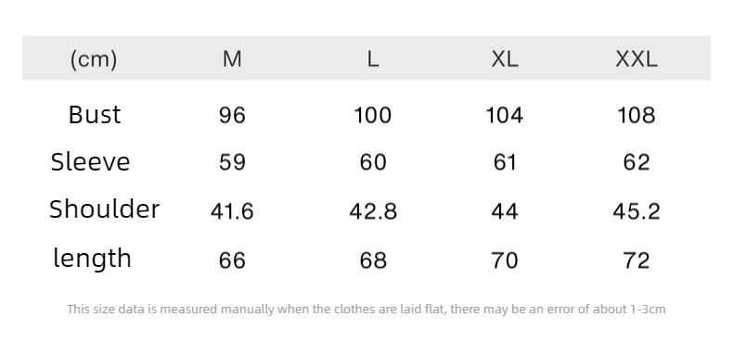Screen dimensions: 733x355
Task: Select the M size column header
Action: (232, 59)
